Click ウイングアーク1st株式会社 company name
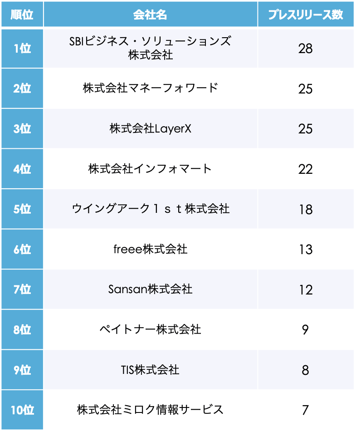This screenshot has height=432, width=356. click(150, 209)
